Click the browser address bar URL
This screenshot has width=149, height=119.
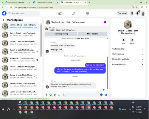[x=35, y=7]
